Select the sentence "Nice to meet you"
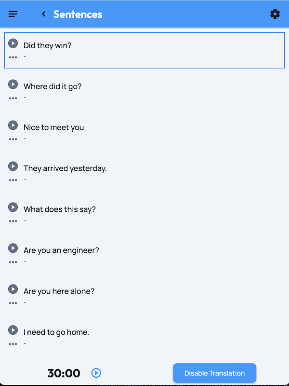Screen dimensions: 289x386 coord(54,127)
